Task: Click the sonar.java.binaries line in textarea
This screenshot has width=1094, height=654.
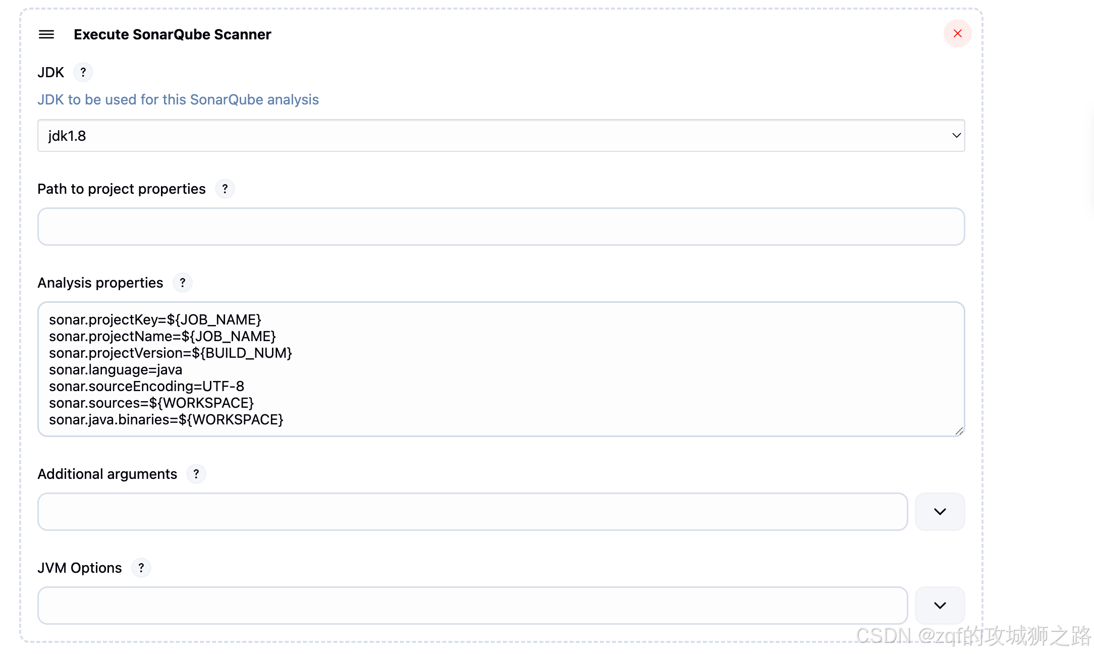Action: (x=166, y=420)
